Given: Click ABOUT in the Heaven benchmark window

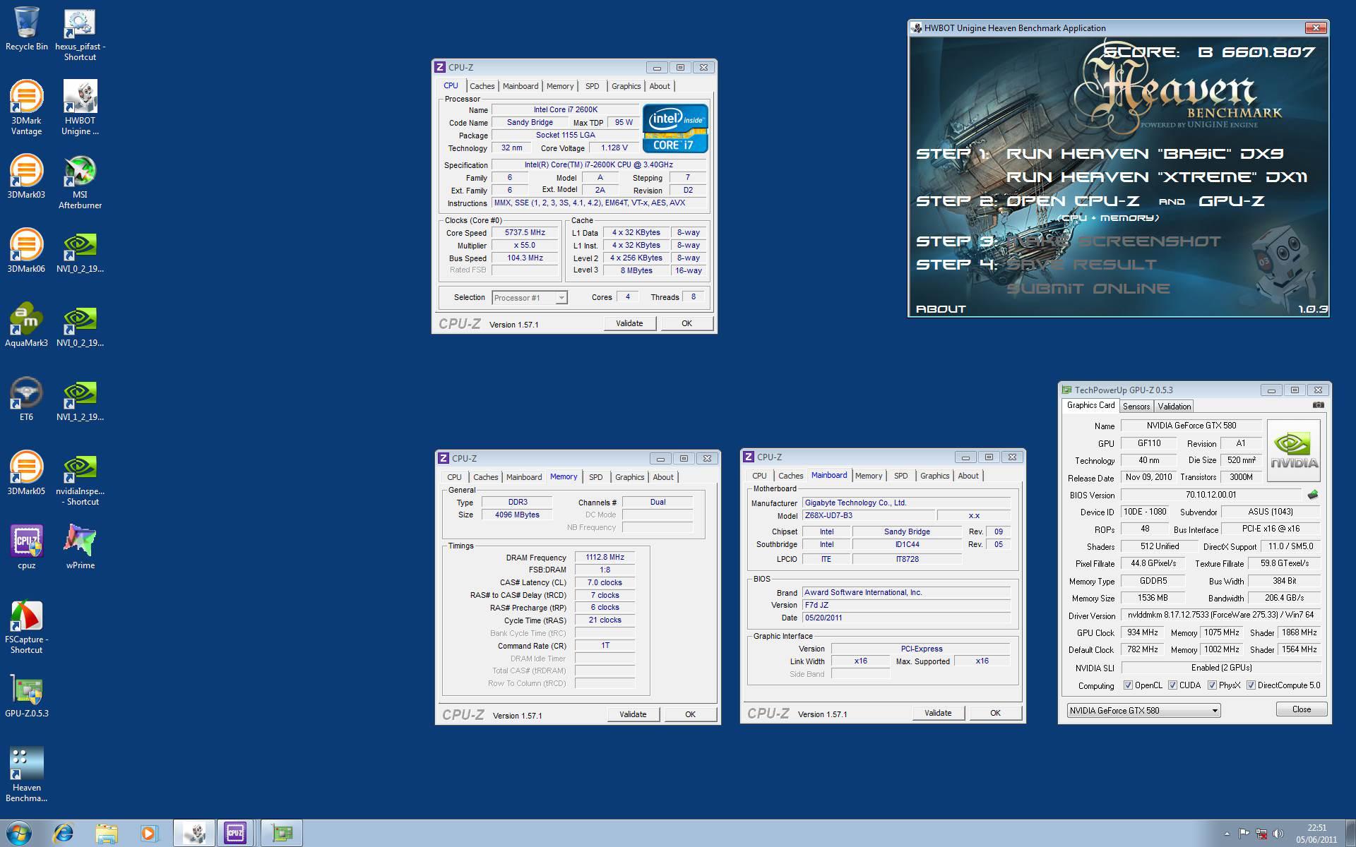Looking at the screenshot, I should (x=940, y=309).
